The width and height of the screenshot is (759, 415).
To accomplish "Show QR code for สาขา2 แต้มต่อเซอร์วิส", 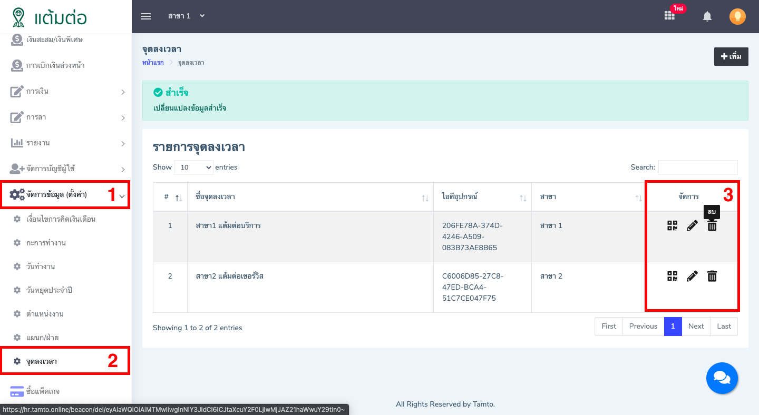I will (x=672, y=276).
